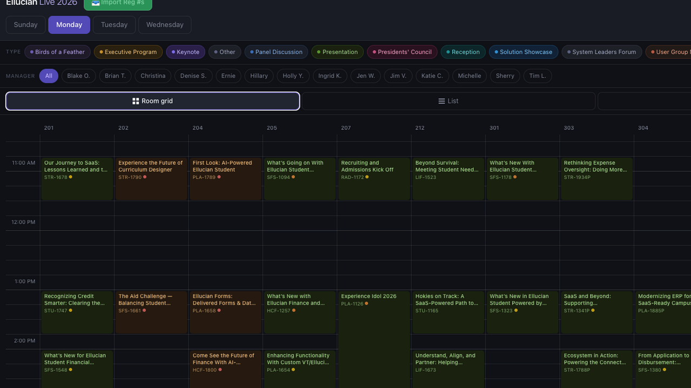
Task: Open Understand, Align, and Partner session LIF-1673
Action: [448, 369]
